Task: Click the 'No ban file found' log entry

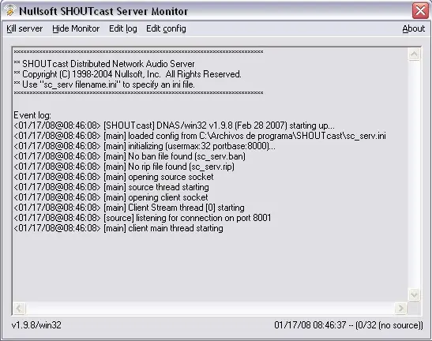Action: 130,156
